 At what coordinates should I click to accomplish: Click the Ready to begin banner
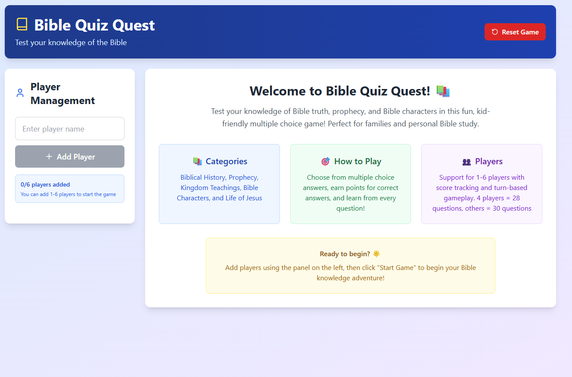click(x=350, y=266)
